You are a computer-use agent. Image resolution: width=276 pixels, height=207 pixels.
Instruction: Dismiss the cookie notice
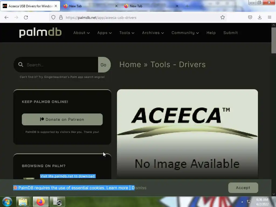click(x=139, y=188)
